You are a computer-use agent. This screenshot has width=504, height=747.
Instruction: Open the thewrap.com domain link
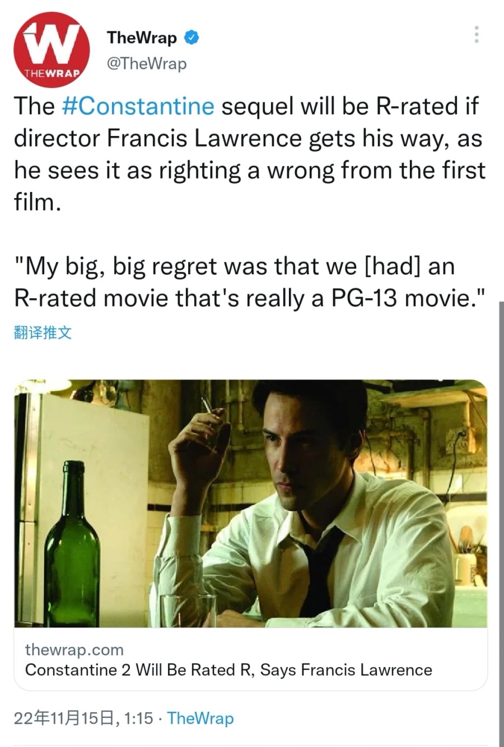74,650
